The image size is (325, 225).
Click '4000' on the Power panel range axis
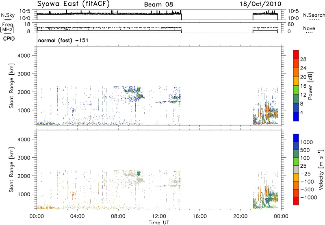[x=24, y=56]
